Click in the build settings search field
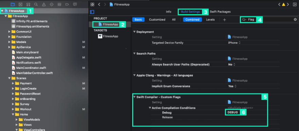299x131 pixels. point(269,20)
